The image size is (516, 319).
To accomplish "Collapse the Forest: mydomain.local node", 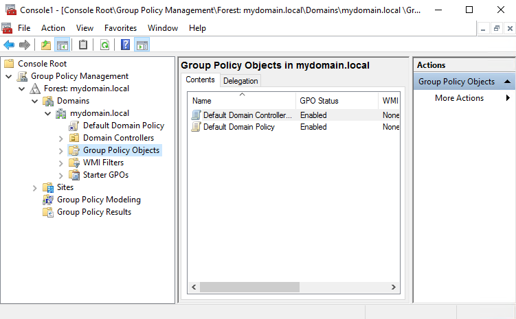I will click(x=22, y=88).
